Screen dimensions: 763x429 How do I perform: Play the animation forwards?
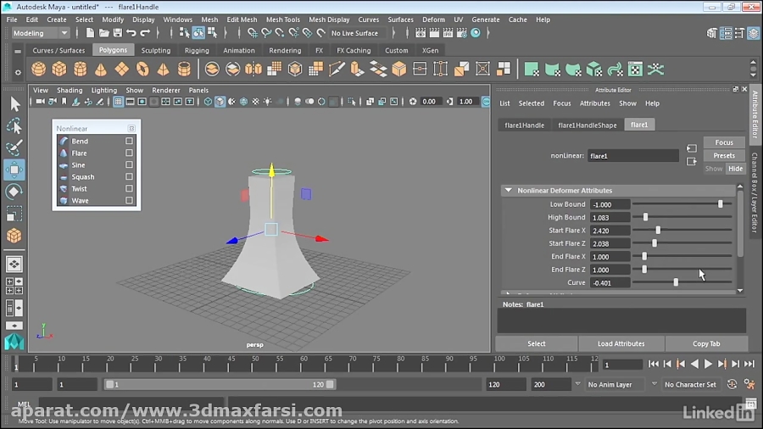[x=708, y=364]
